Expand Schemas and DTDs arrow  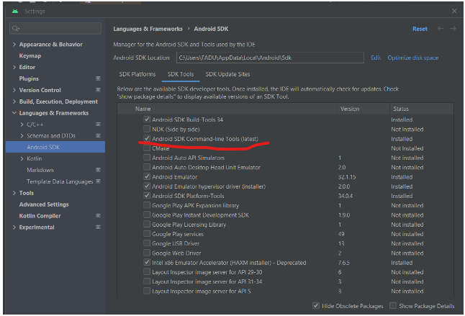22,135
